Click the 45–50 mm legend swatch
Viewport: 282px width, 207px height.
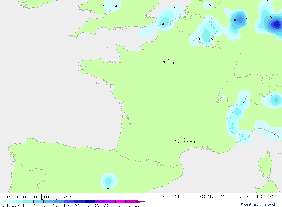coord(131,201)
